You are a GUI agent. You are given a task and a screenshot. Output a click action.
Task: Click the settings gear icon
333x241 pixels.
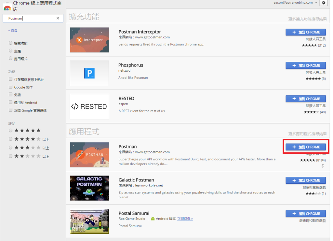click(323, 3)
